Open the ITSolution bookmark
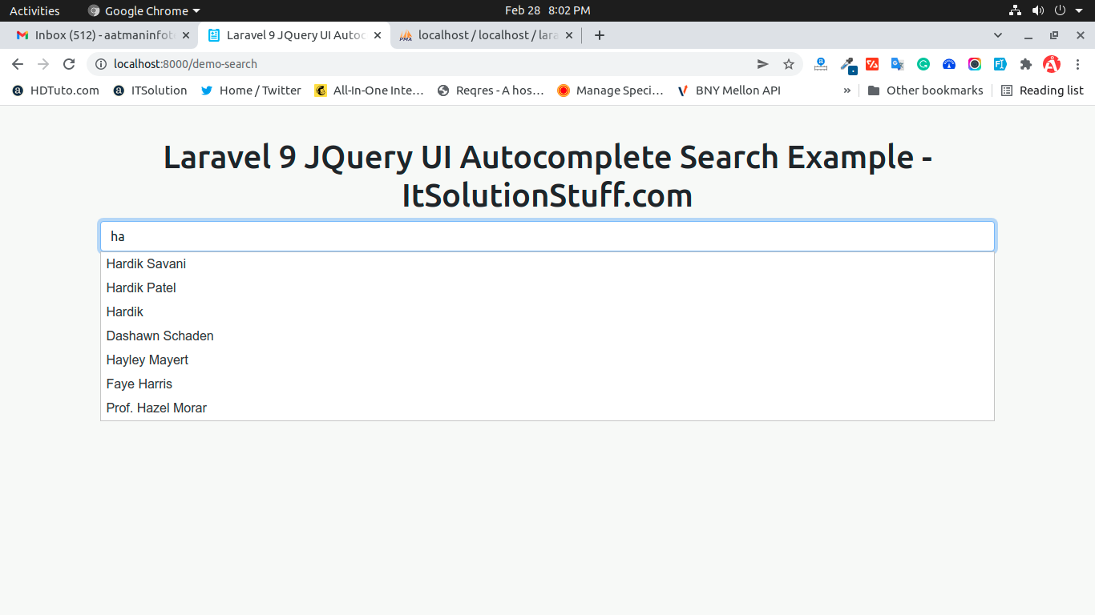Image resolution: width=1095 pixels, height=615 pixels. (150, 90)
